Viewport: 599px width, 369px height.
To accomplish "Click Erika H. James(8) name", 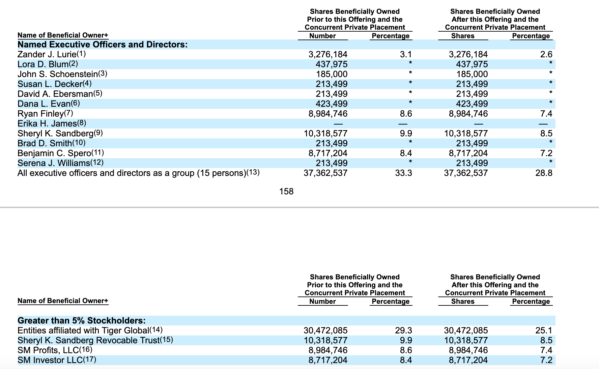I will point(52,123).
